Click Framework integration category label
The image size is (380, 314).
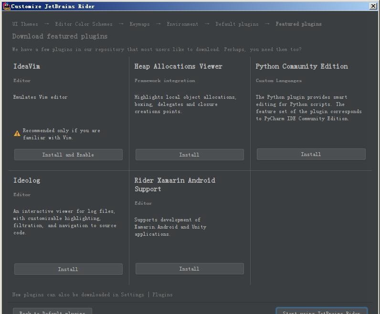(x=165, y=81)
